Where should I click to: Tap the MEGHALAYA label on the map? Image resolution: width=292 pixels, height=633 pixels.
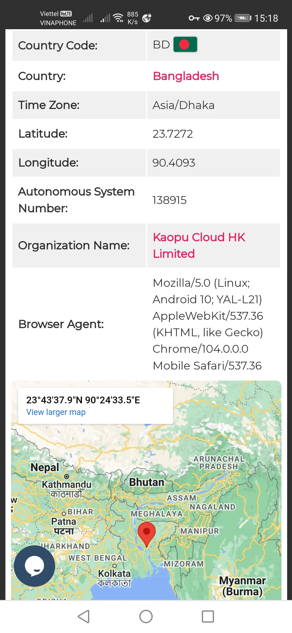pyautogui.click(x=157, y=513)
